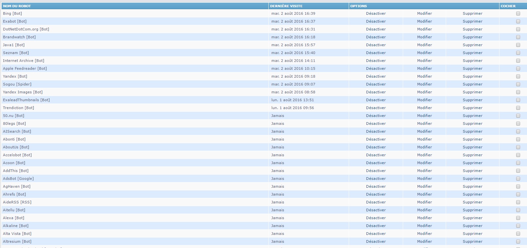The width and height of the screenshot is (527, 248).
Task: Edit the Aitellu [Bot] entry
Action: click(424, 210)
